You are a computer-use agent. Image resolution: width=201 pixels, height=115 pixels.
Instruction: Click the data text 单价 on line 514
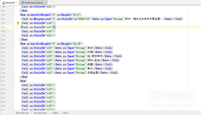(x=90, y=68)
